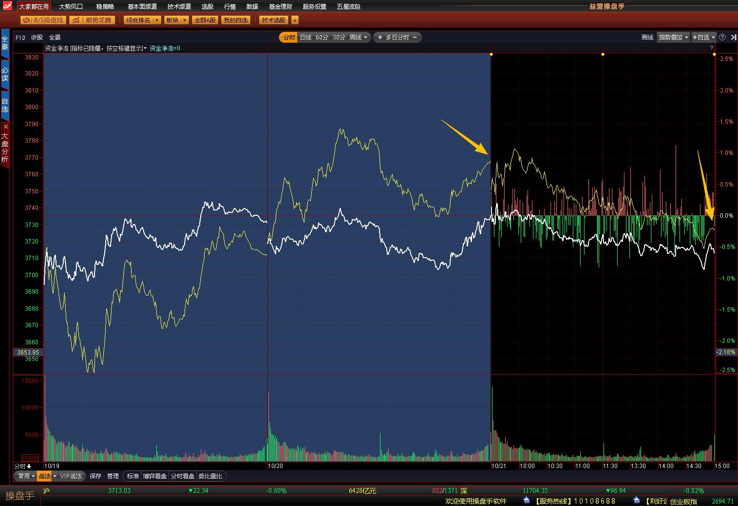The image size is (738, 506).
Task: Close the 大盘分析 side tab
Action: (5, 127)
